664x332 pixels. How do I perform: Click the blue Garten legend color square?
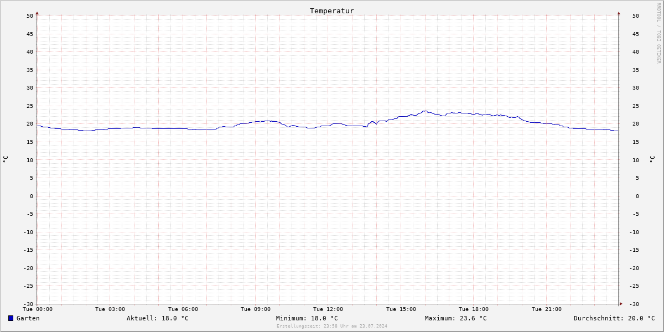coord(11,318)
